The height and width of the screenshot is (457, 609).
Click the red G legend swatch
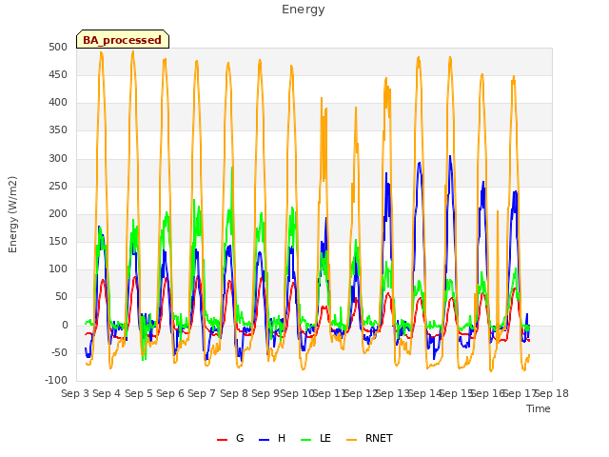click(x=222, y=440)
